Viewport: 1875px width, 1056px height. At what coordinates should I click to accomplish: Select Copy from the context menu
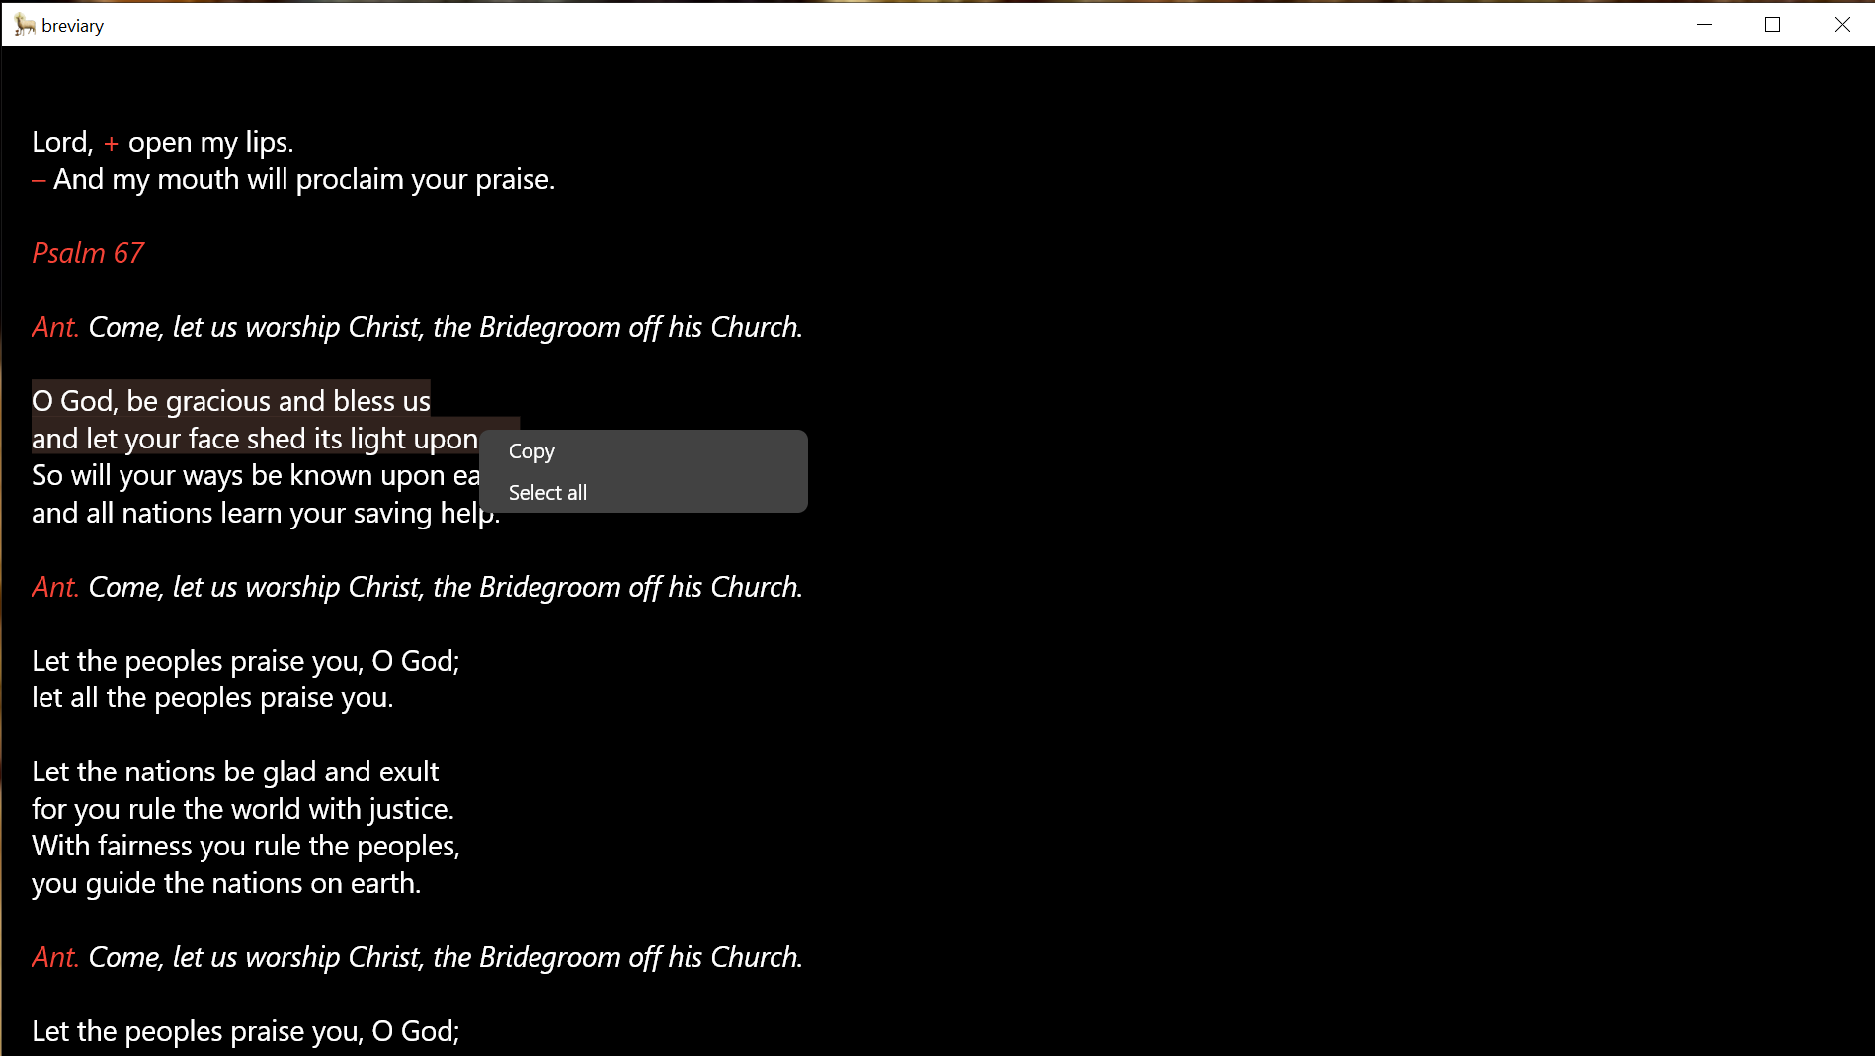531,450
